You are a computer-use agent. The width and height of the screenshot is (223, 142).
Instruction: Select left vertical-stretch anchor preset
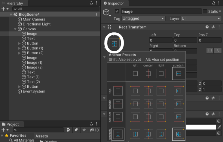(x=135, y=134)
